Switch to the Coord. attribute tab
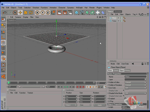This screenshot has height=112, width=150. [x=116, y=70]
